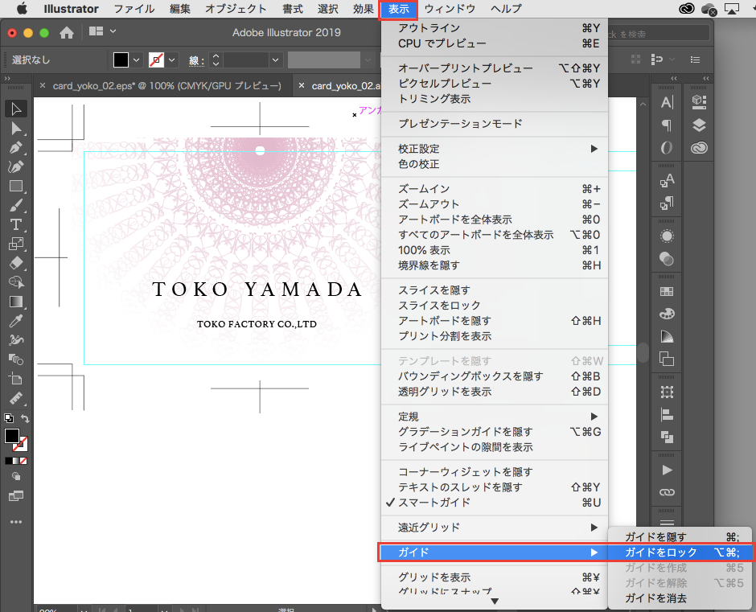Expand the stroke weight dropdown

click(x=276, y=60)
